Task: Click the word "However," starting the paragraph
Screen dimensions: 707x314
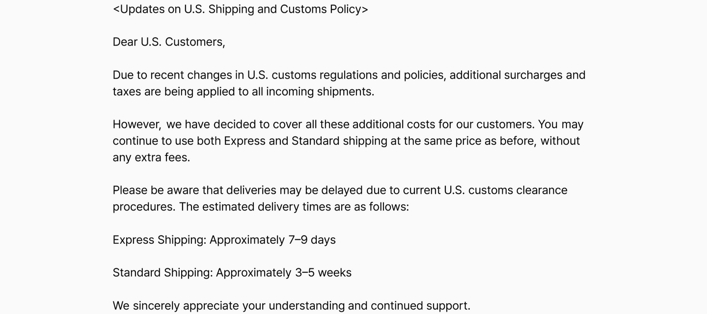Action: 137,125
